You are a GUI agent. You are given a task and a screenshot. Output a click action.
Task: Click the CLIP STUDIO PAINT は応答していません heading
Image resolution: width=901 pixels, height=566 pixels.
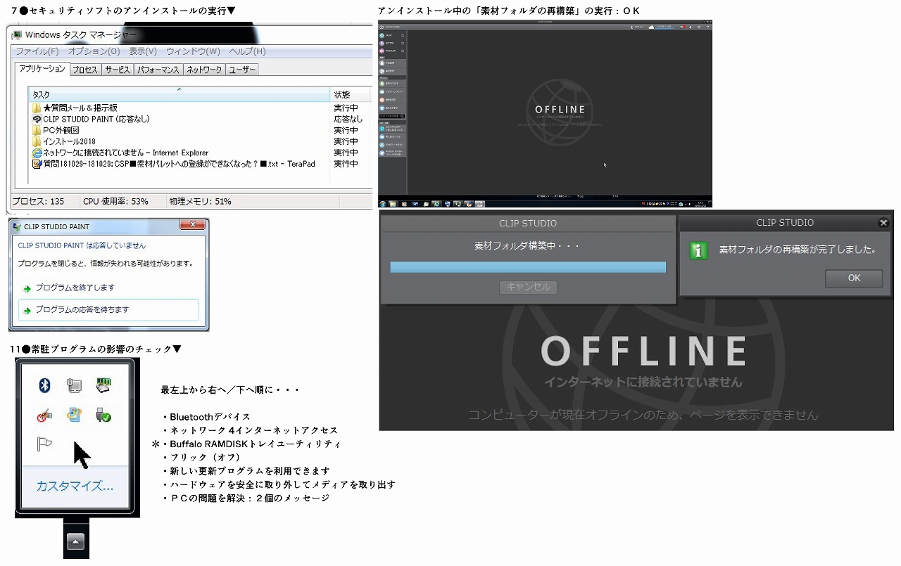point(82,245)
